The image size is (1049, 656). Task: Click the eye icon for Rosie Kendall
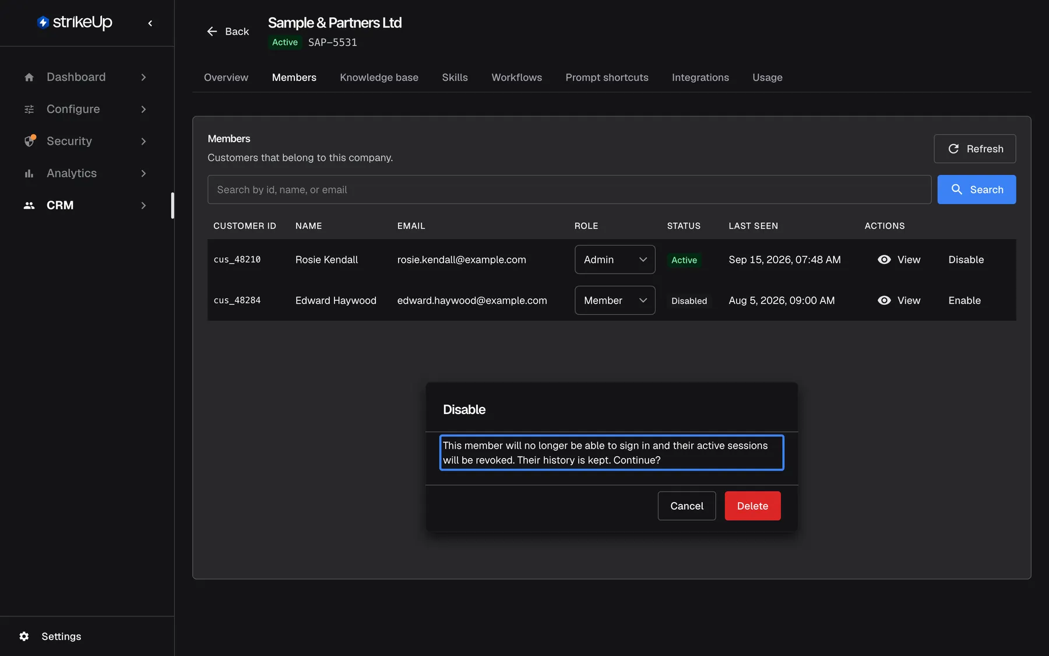[884, 259]
